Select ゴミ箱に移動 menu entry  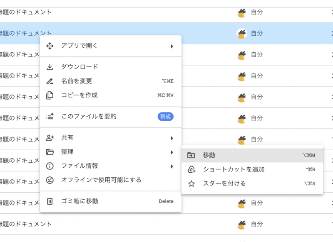[80, 202]
